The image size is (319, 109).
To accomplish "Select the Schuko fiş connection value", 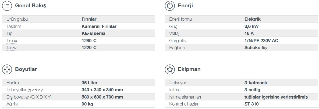I will (x=255, y=48).
